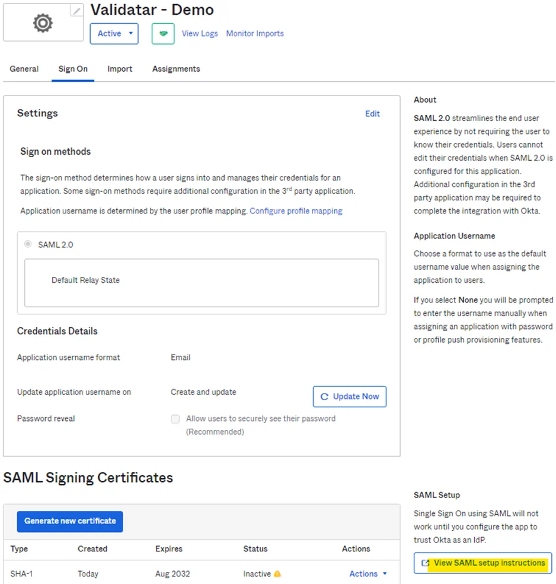Click Generate new certificate button
Viewport: 556px width, 584px height.
pyautogui.click(x=70, y=521)
